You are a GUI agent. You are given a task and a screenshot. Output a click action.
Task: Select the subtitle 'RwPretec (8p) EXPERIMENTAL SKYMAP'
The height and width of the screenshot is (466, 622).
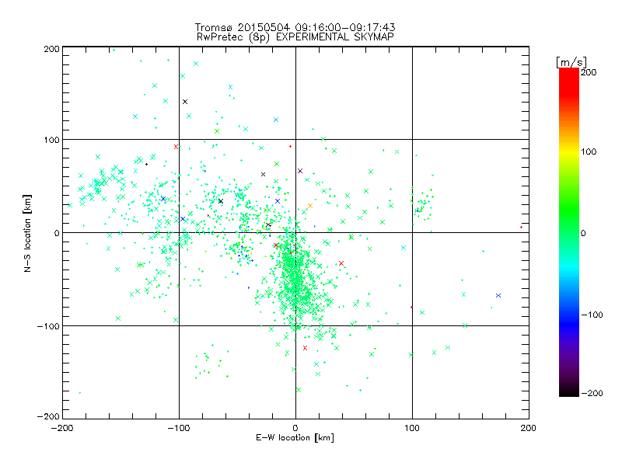pyautogui.click(x=295, y=37)
